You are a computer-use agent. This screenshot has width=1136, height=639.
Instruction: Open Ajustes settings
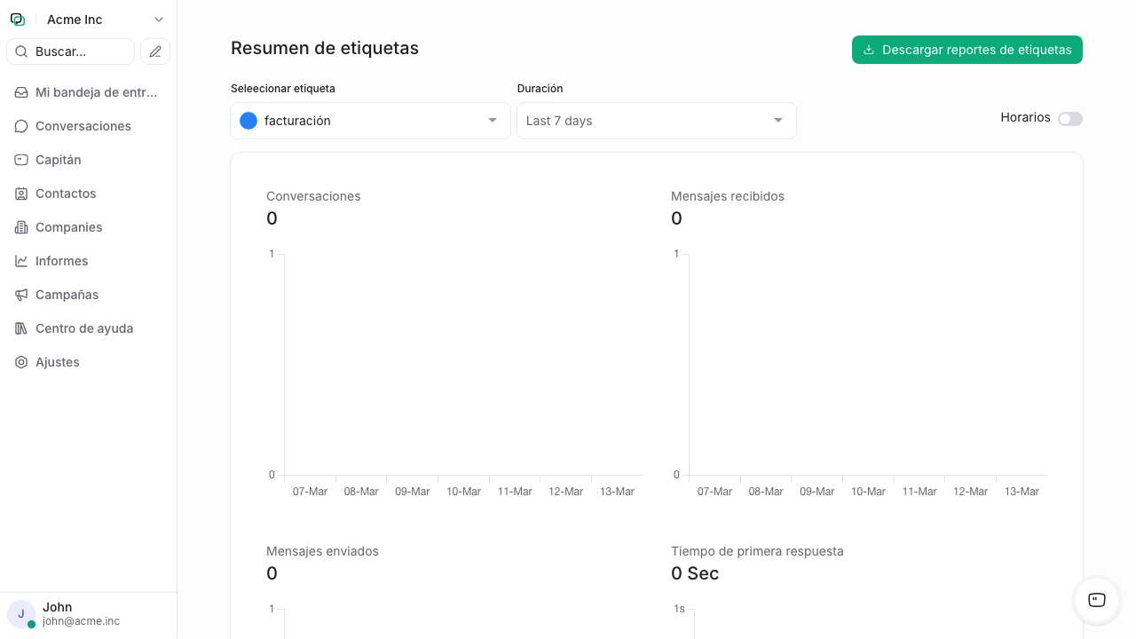pos(57,362)
